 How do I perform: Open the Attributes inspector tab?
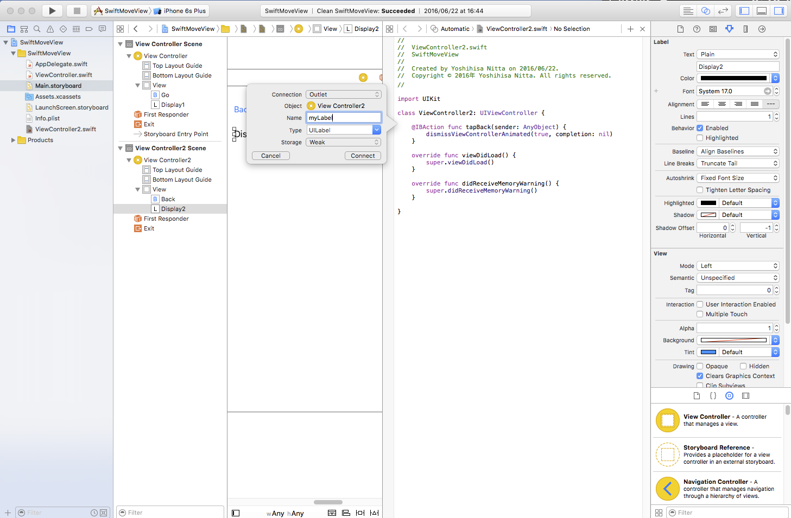click(x=729, y=29)
